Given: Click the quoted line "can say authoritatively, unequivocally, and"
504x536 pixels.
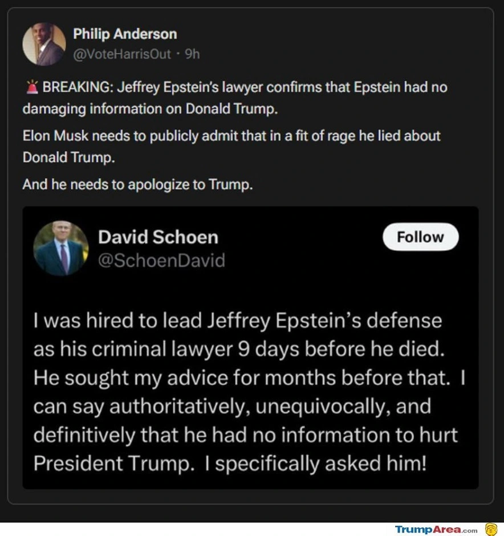Looking at the screenshot, I should click(232, 406).
